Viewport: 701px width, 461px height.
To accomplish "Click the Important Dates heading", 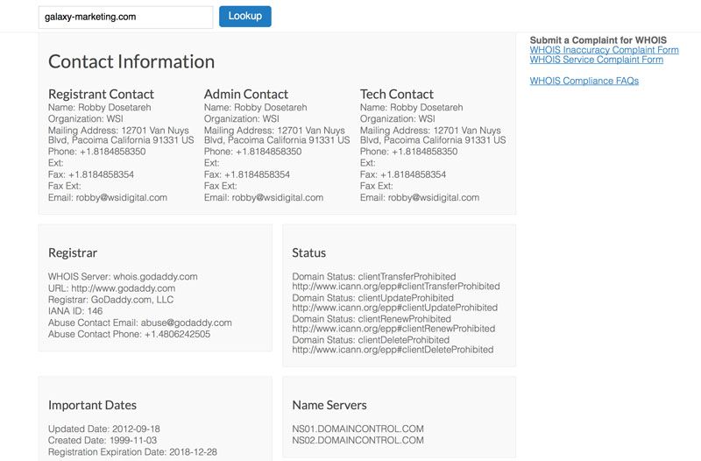I will click(x=92, y=406).
